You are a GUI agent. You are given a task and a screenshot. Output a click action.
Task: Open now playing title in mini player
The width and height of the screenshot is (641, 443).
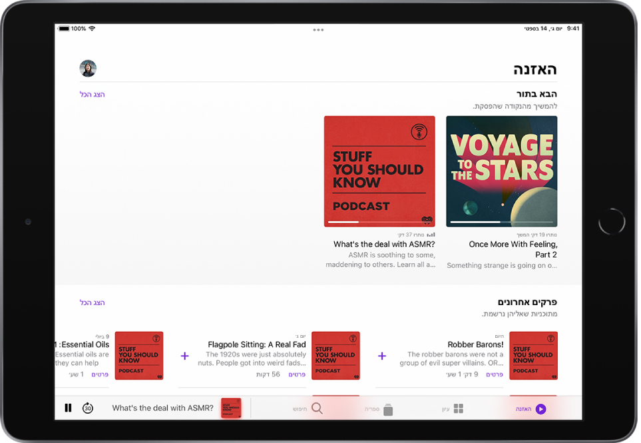(162, 408)
